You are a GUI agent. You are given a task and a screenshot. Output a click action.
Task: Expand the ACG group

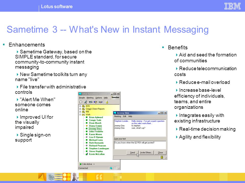point(80,106)
